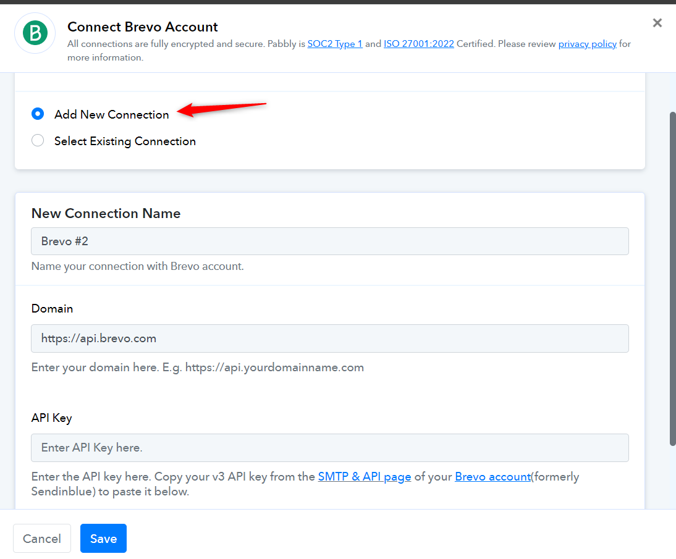Open the privacy policy link
The image size is (676, 559).
point(587,43)
